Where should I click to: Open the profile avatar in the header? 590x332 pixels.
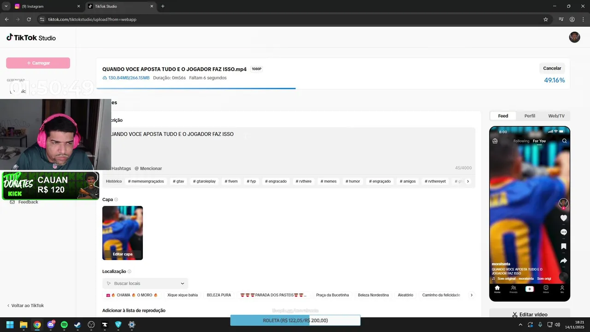pyautogui.click(x=574, y=37)
